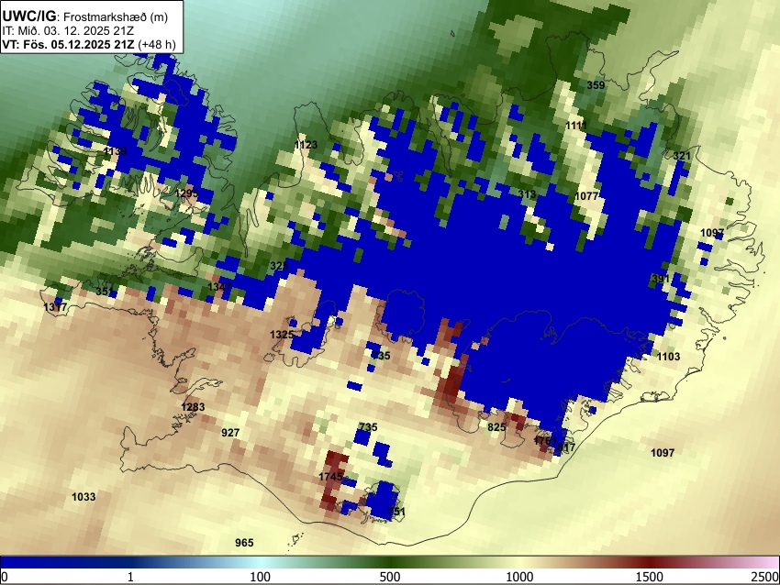Click the initial time line 'IT: Mið. 03. 12. 2025 21Z'

[68, 31]
